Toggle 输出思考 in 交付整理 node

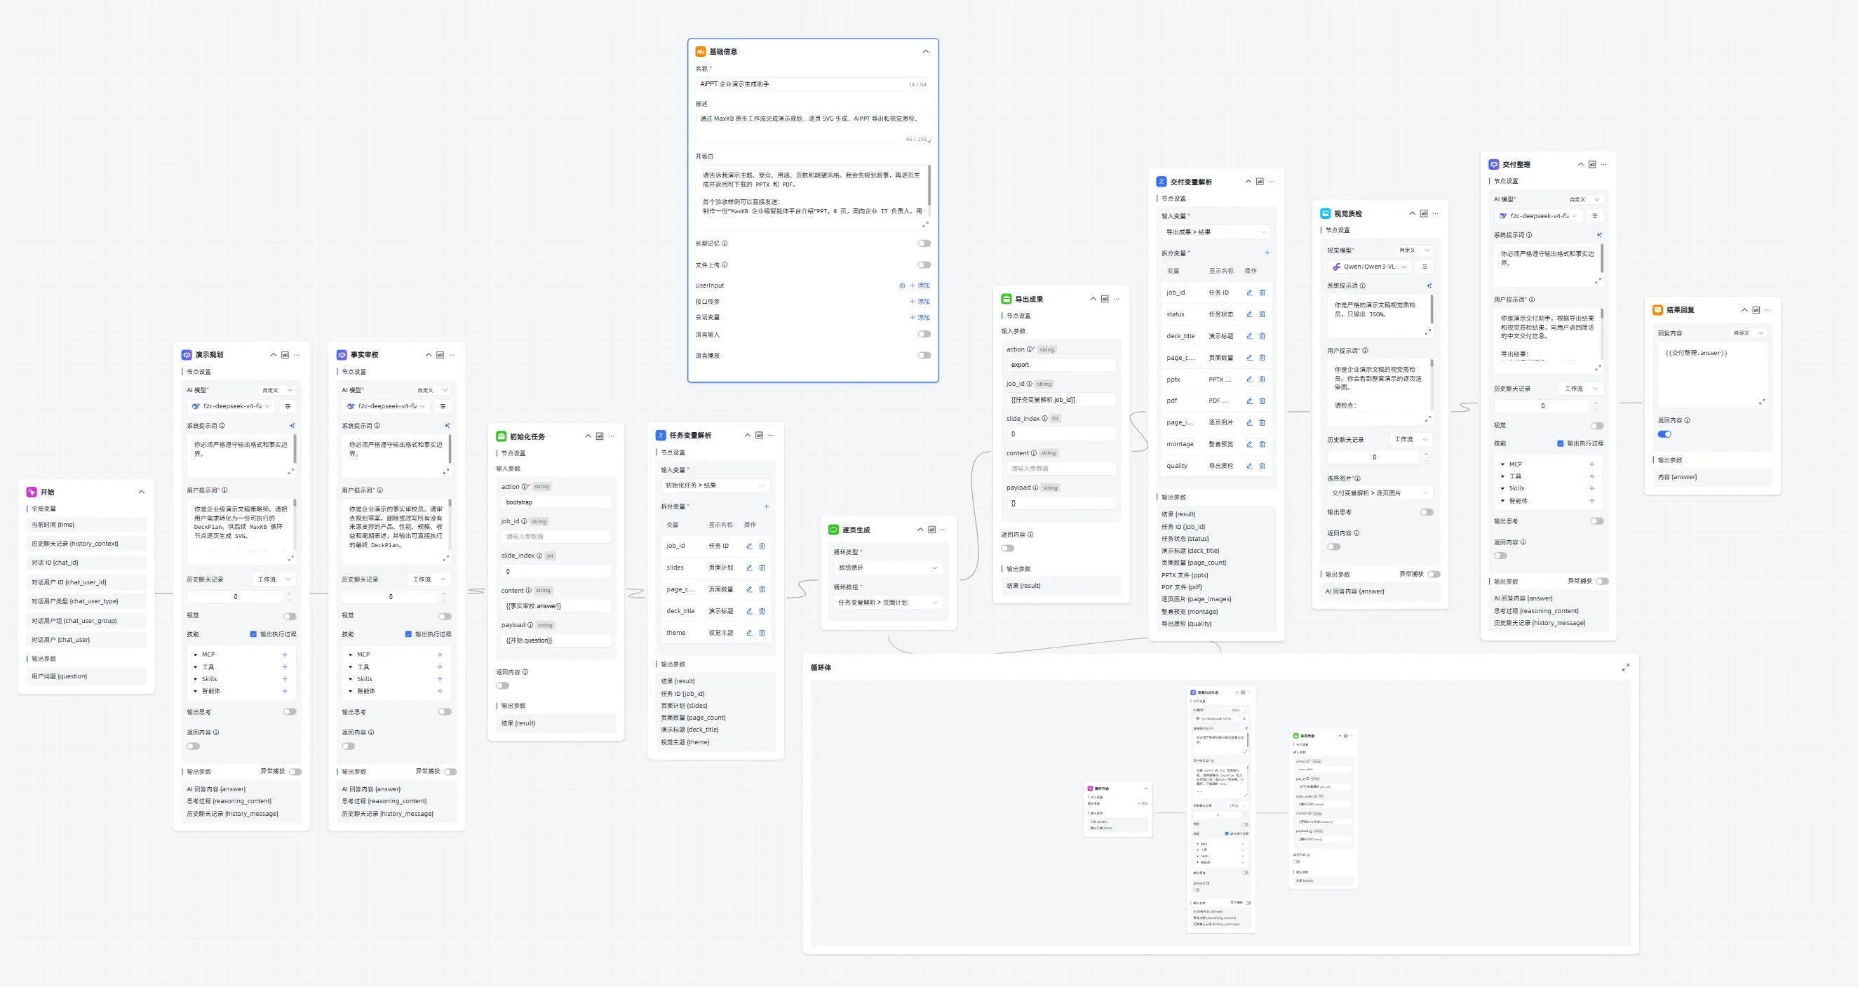[x=1597, y=521]
